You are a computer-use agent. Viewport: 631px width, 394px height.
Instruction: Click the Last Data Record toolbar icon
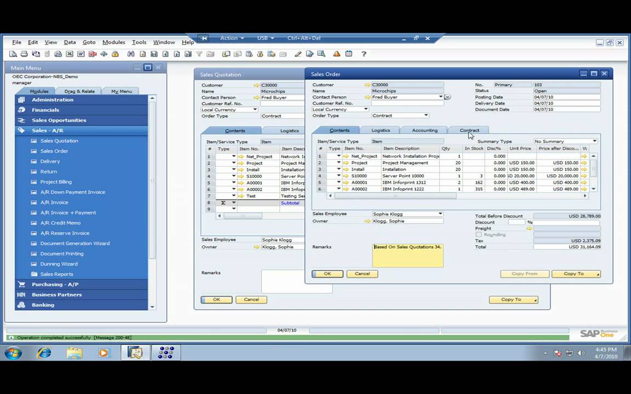[188, 54]
